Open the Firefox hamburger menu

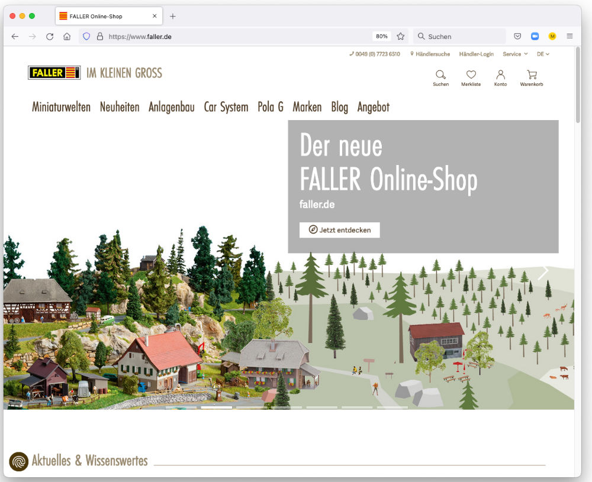tap(570, 36)
